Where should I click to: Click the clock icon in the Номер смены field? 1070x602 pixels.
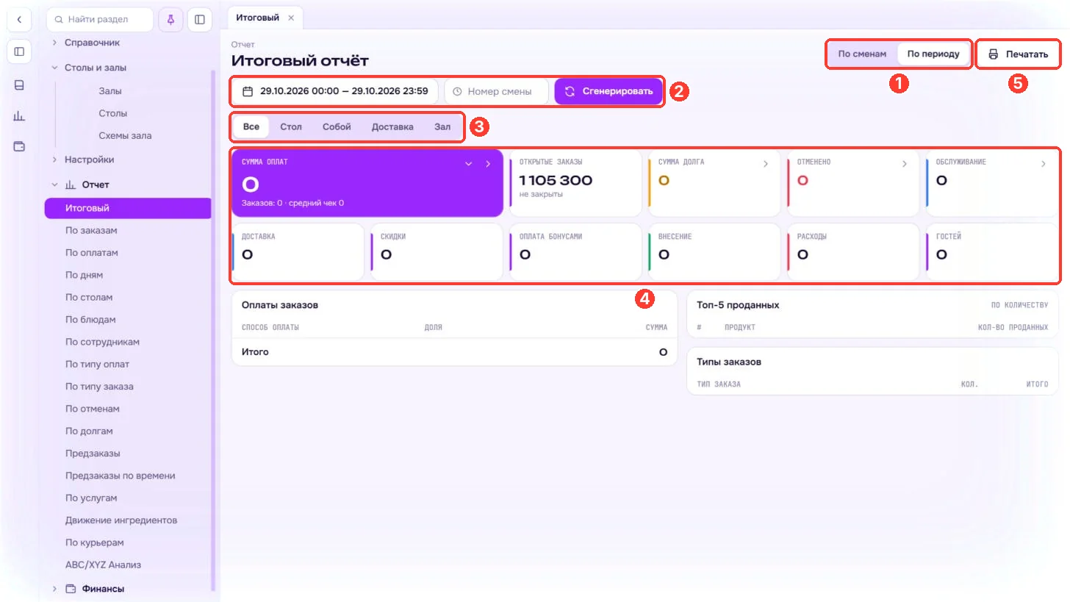tap(458, 92)
